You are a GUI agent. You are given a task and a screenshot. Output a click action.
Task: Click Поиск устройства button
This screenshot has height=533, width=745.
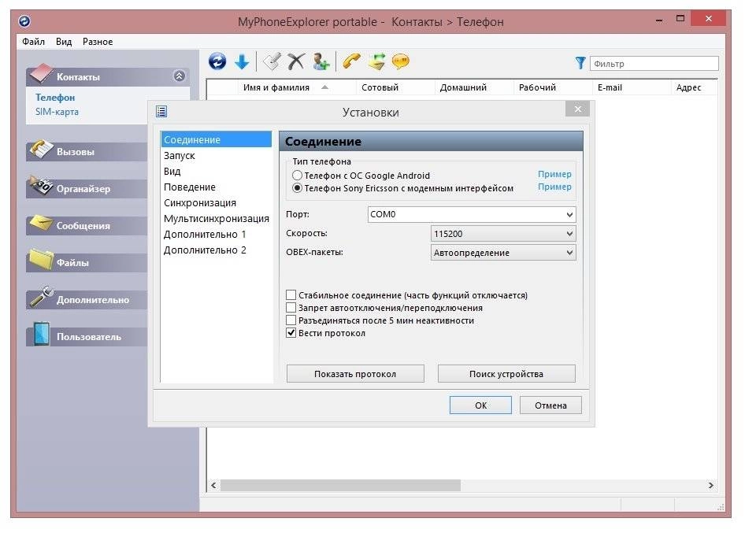coord(506,374)
